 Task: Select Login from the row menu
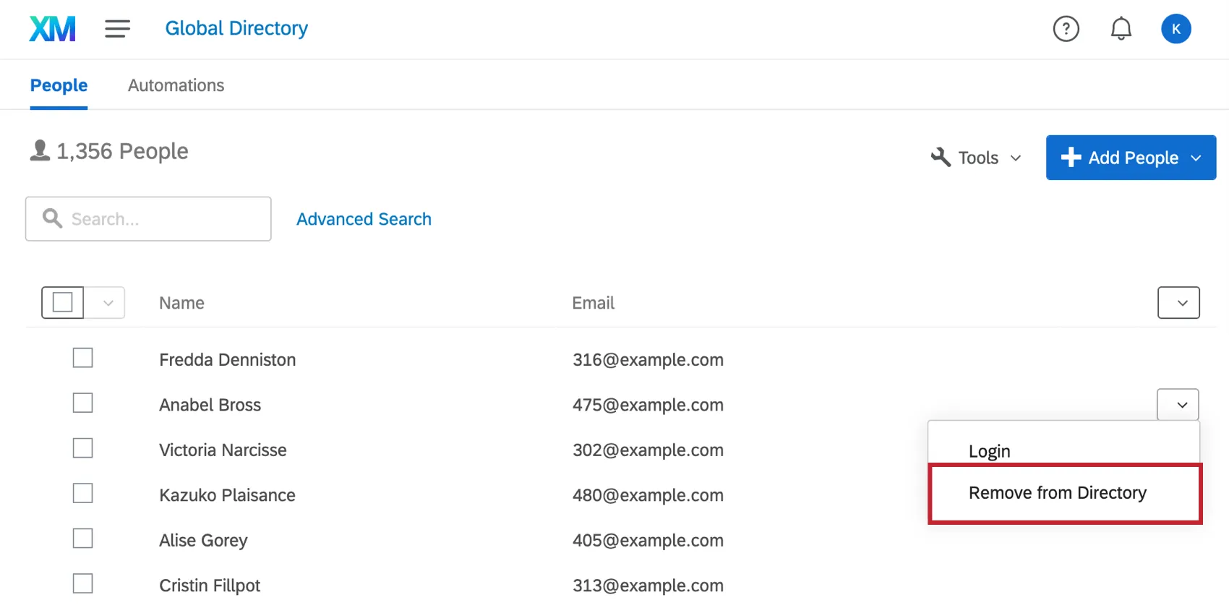(989, 451)
